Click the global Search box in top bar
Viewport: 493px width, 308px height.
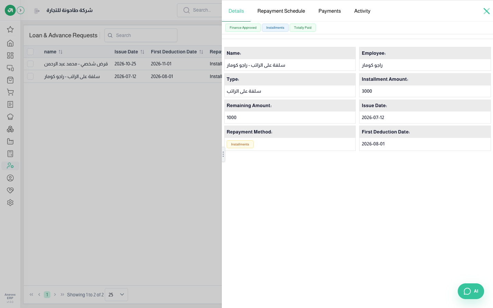click(200, 10)
